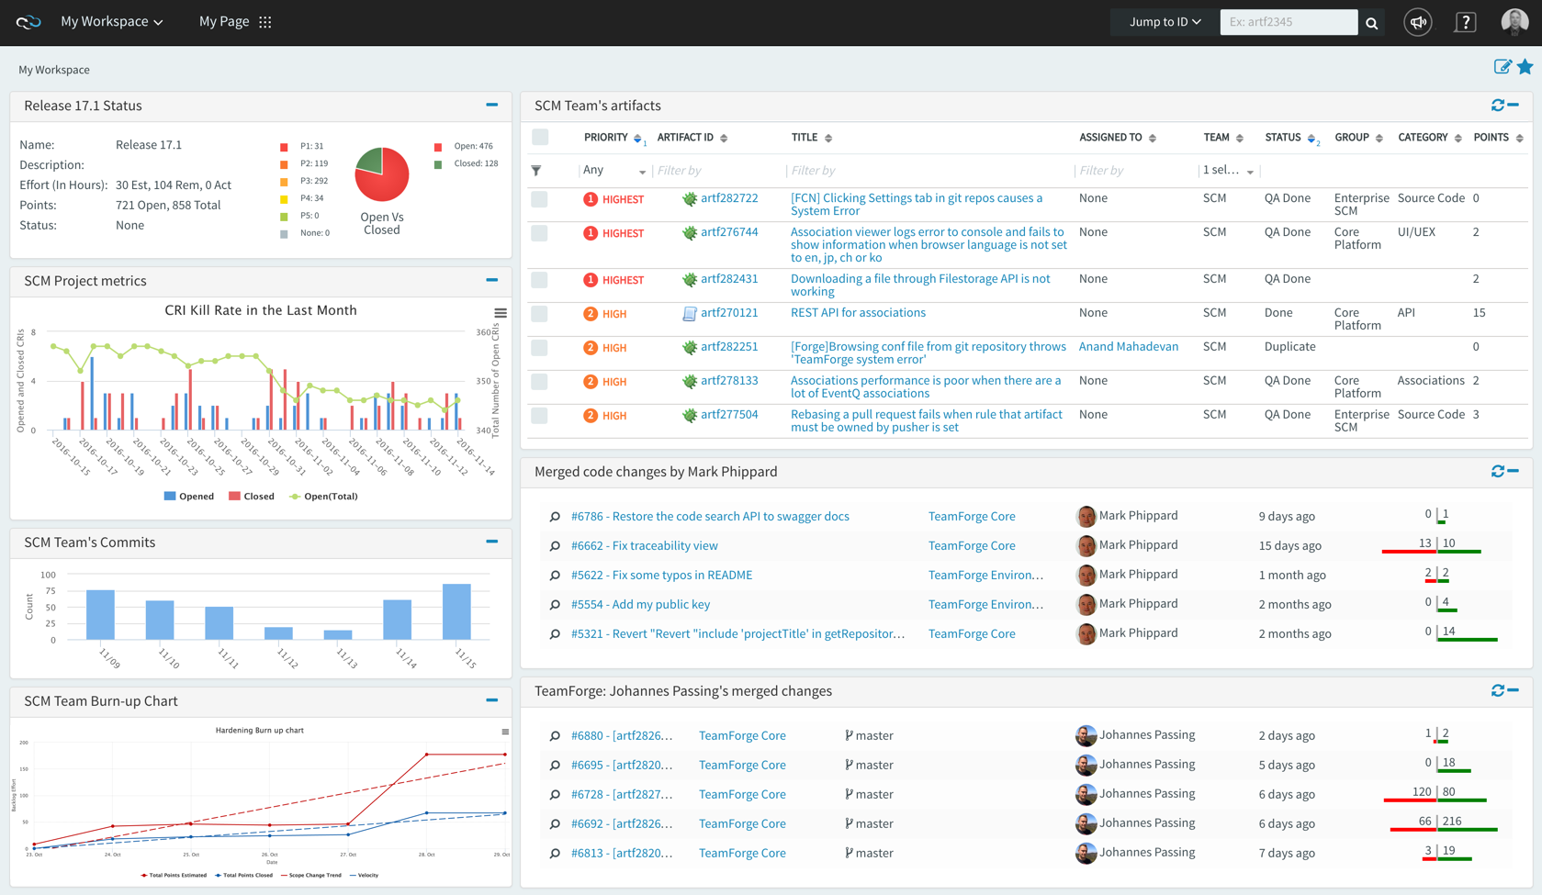
Task: Refresh the SCM Team's artifacts widget
Action: (1497, 106)
